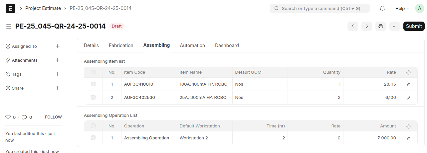The width and height of the screenshot is (427, 153).
Task: Click the search command bar
Action: [320, 8]
